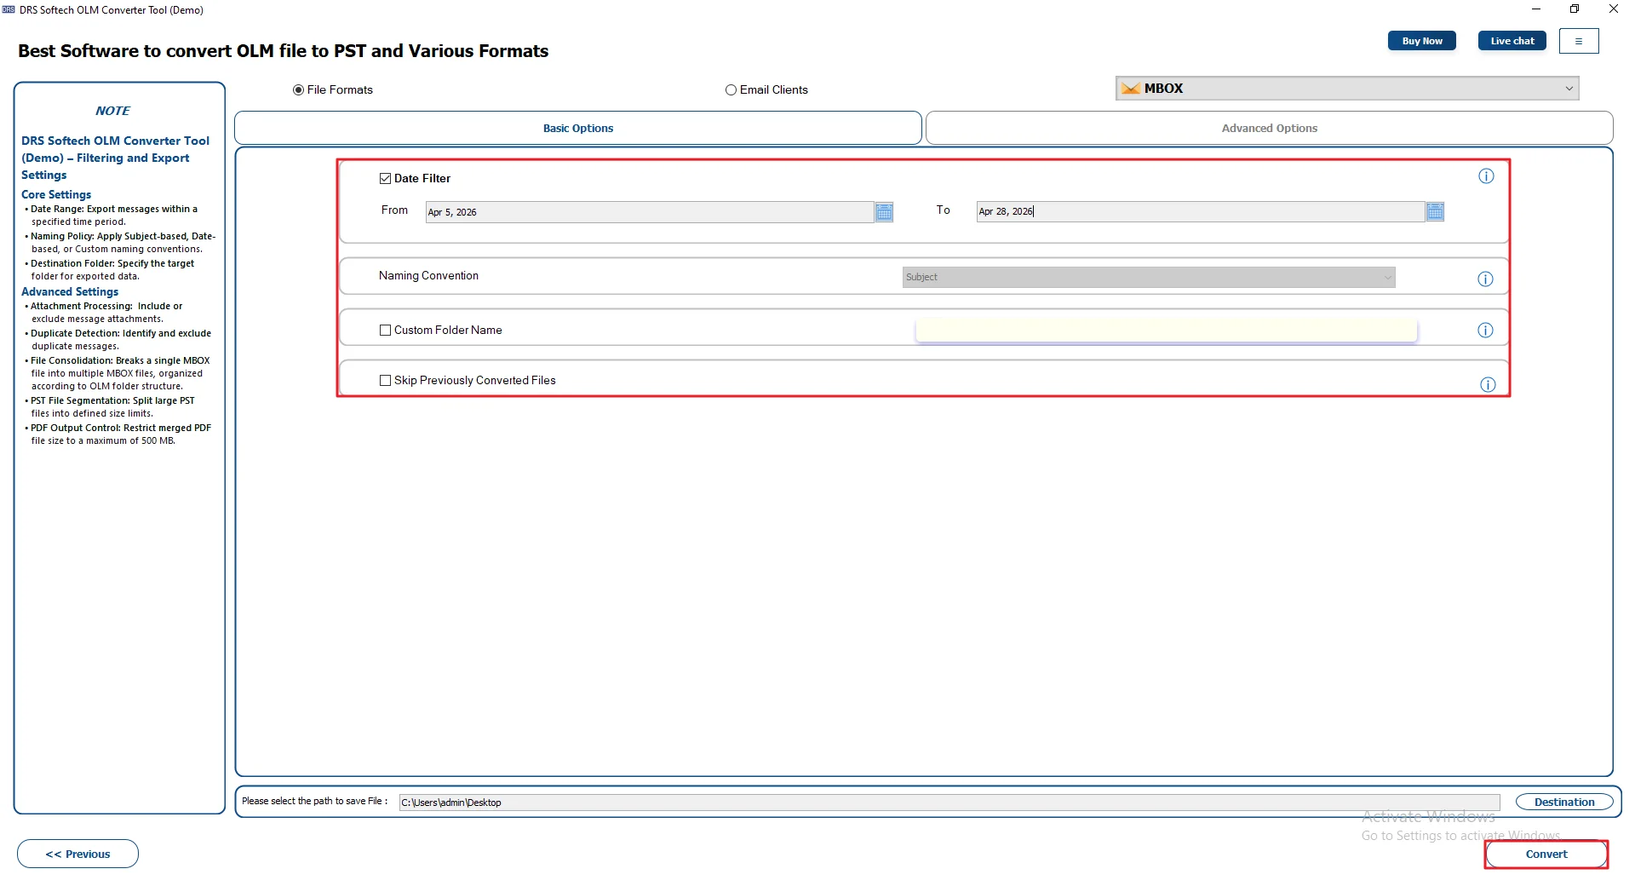Viewport: 1635px width, 886px height.
Task: Show info for Skip Previously Converted Files
Action: coord(1488,385)
